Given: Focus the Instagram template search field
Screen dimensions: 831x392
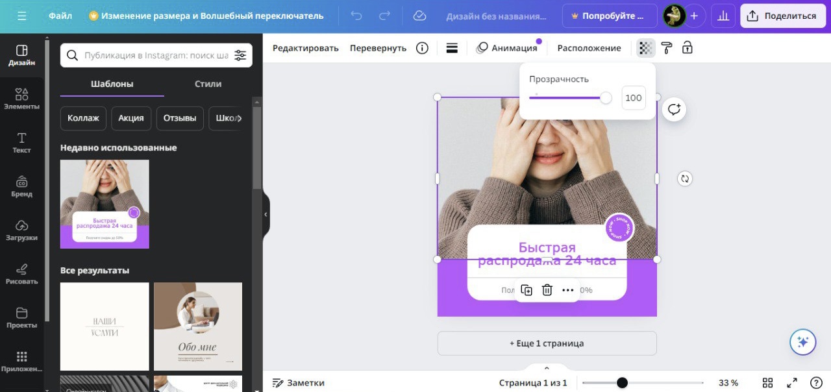Looking at the screenshot, I should pyautogui.click(x=156, y=56).
